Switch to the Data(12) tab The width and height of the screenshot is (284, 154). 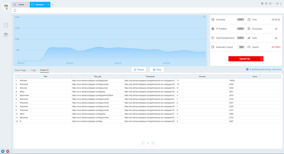44,70
